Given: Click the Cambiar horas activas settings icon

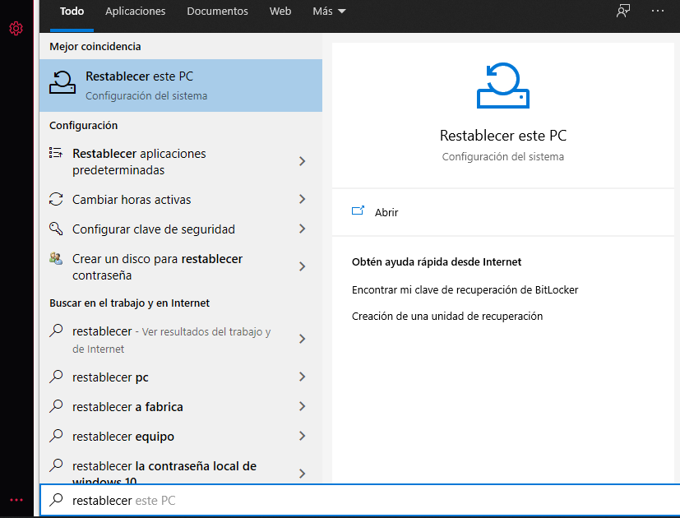Looking at the screenshot, I should [55, 199].
